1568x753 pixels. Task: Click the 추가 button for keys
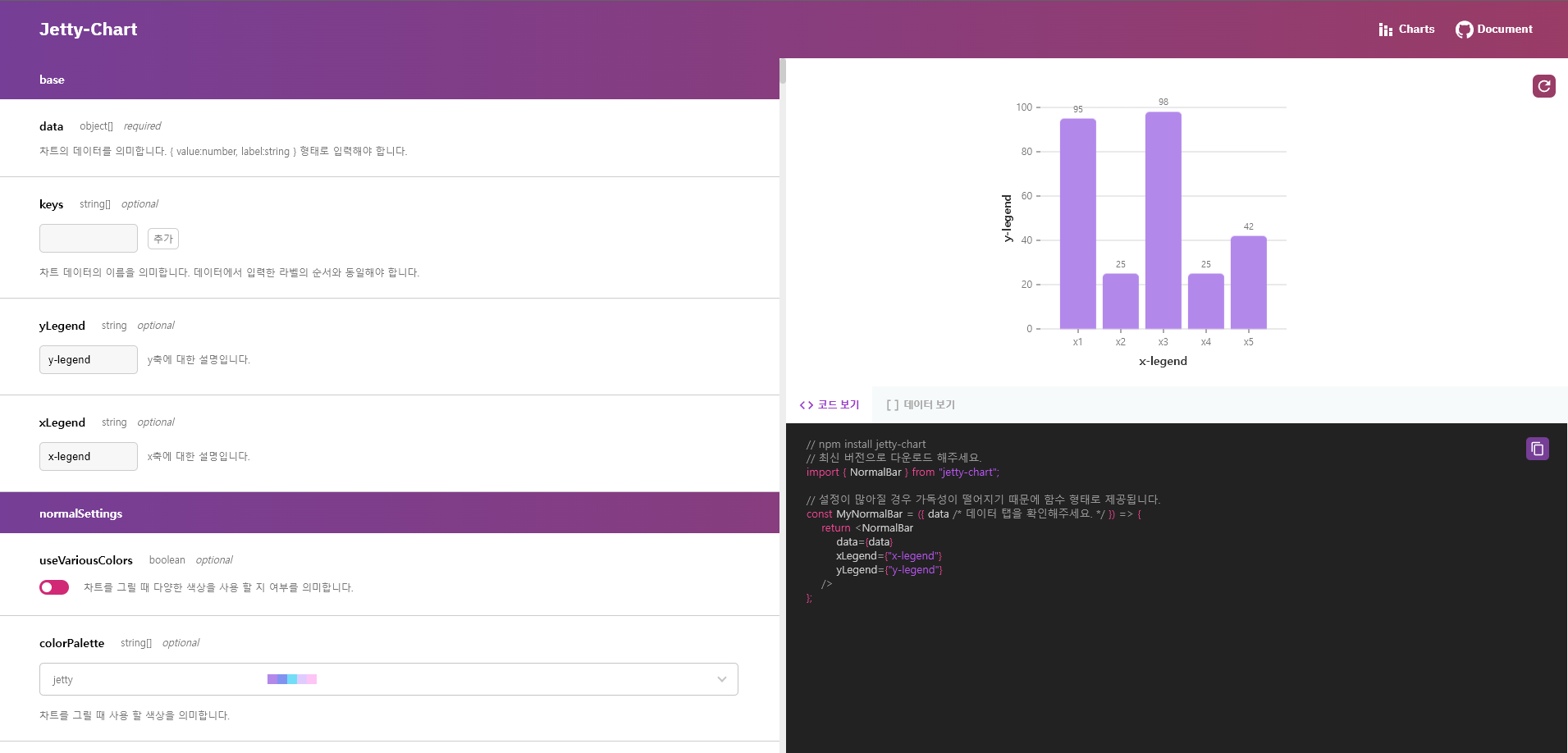coord(163,239)
